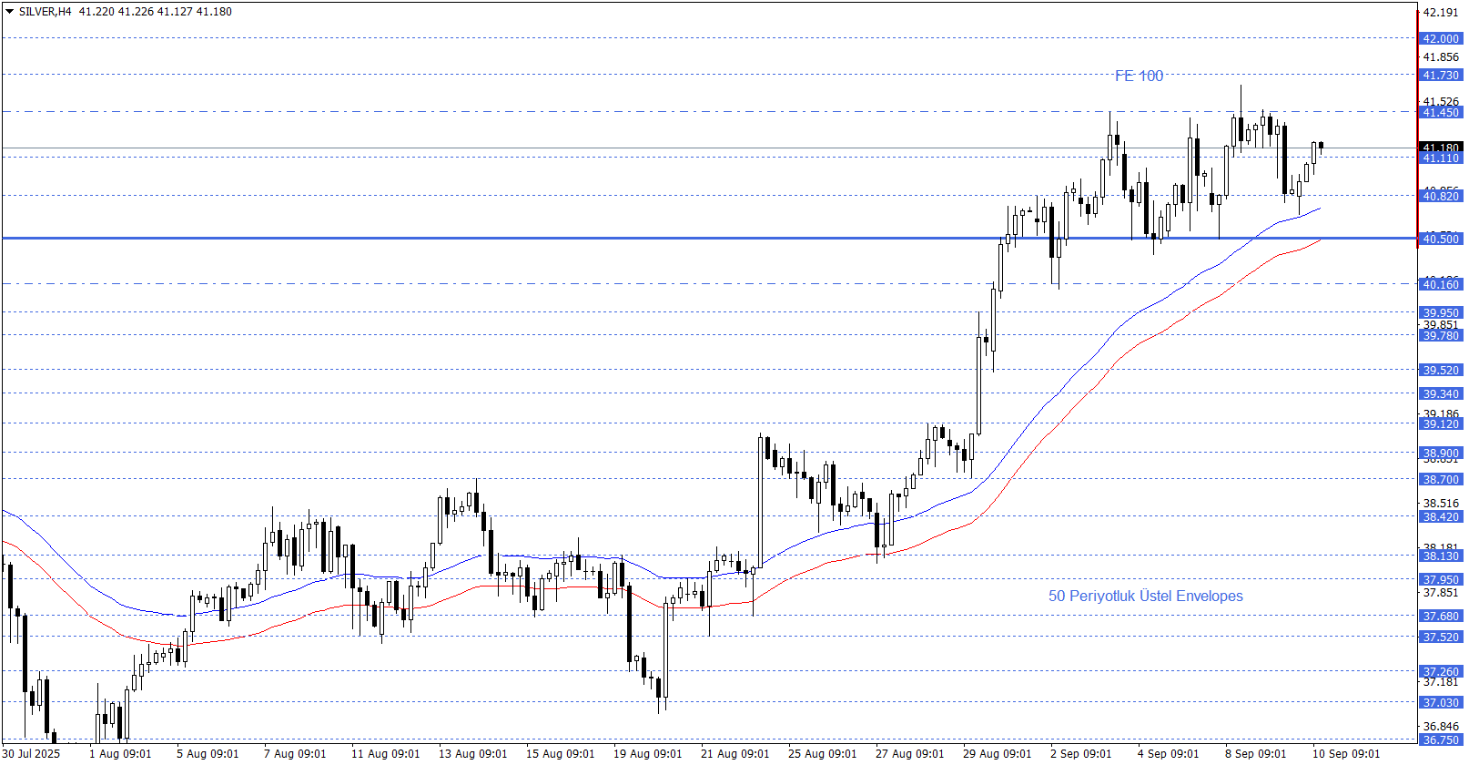Click the 36.750 price level label

point(1441,740)
